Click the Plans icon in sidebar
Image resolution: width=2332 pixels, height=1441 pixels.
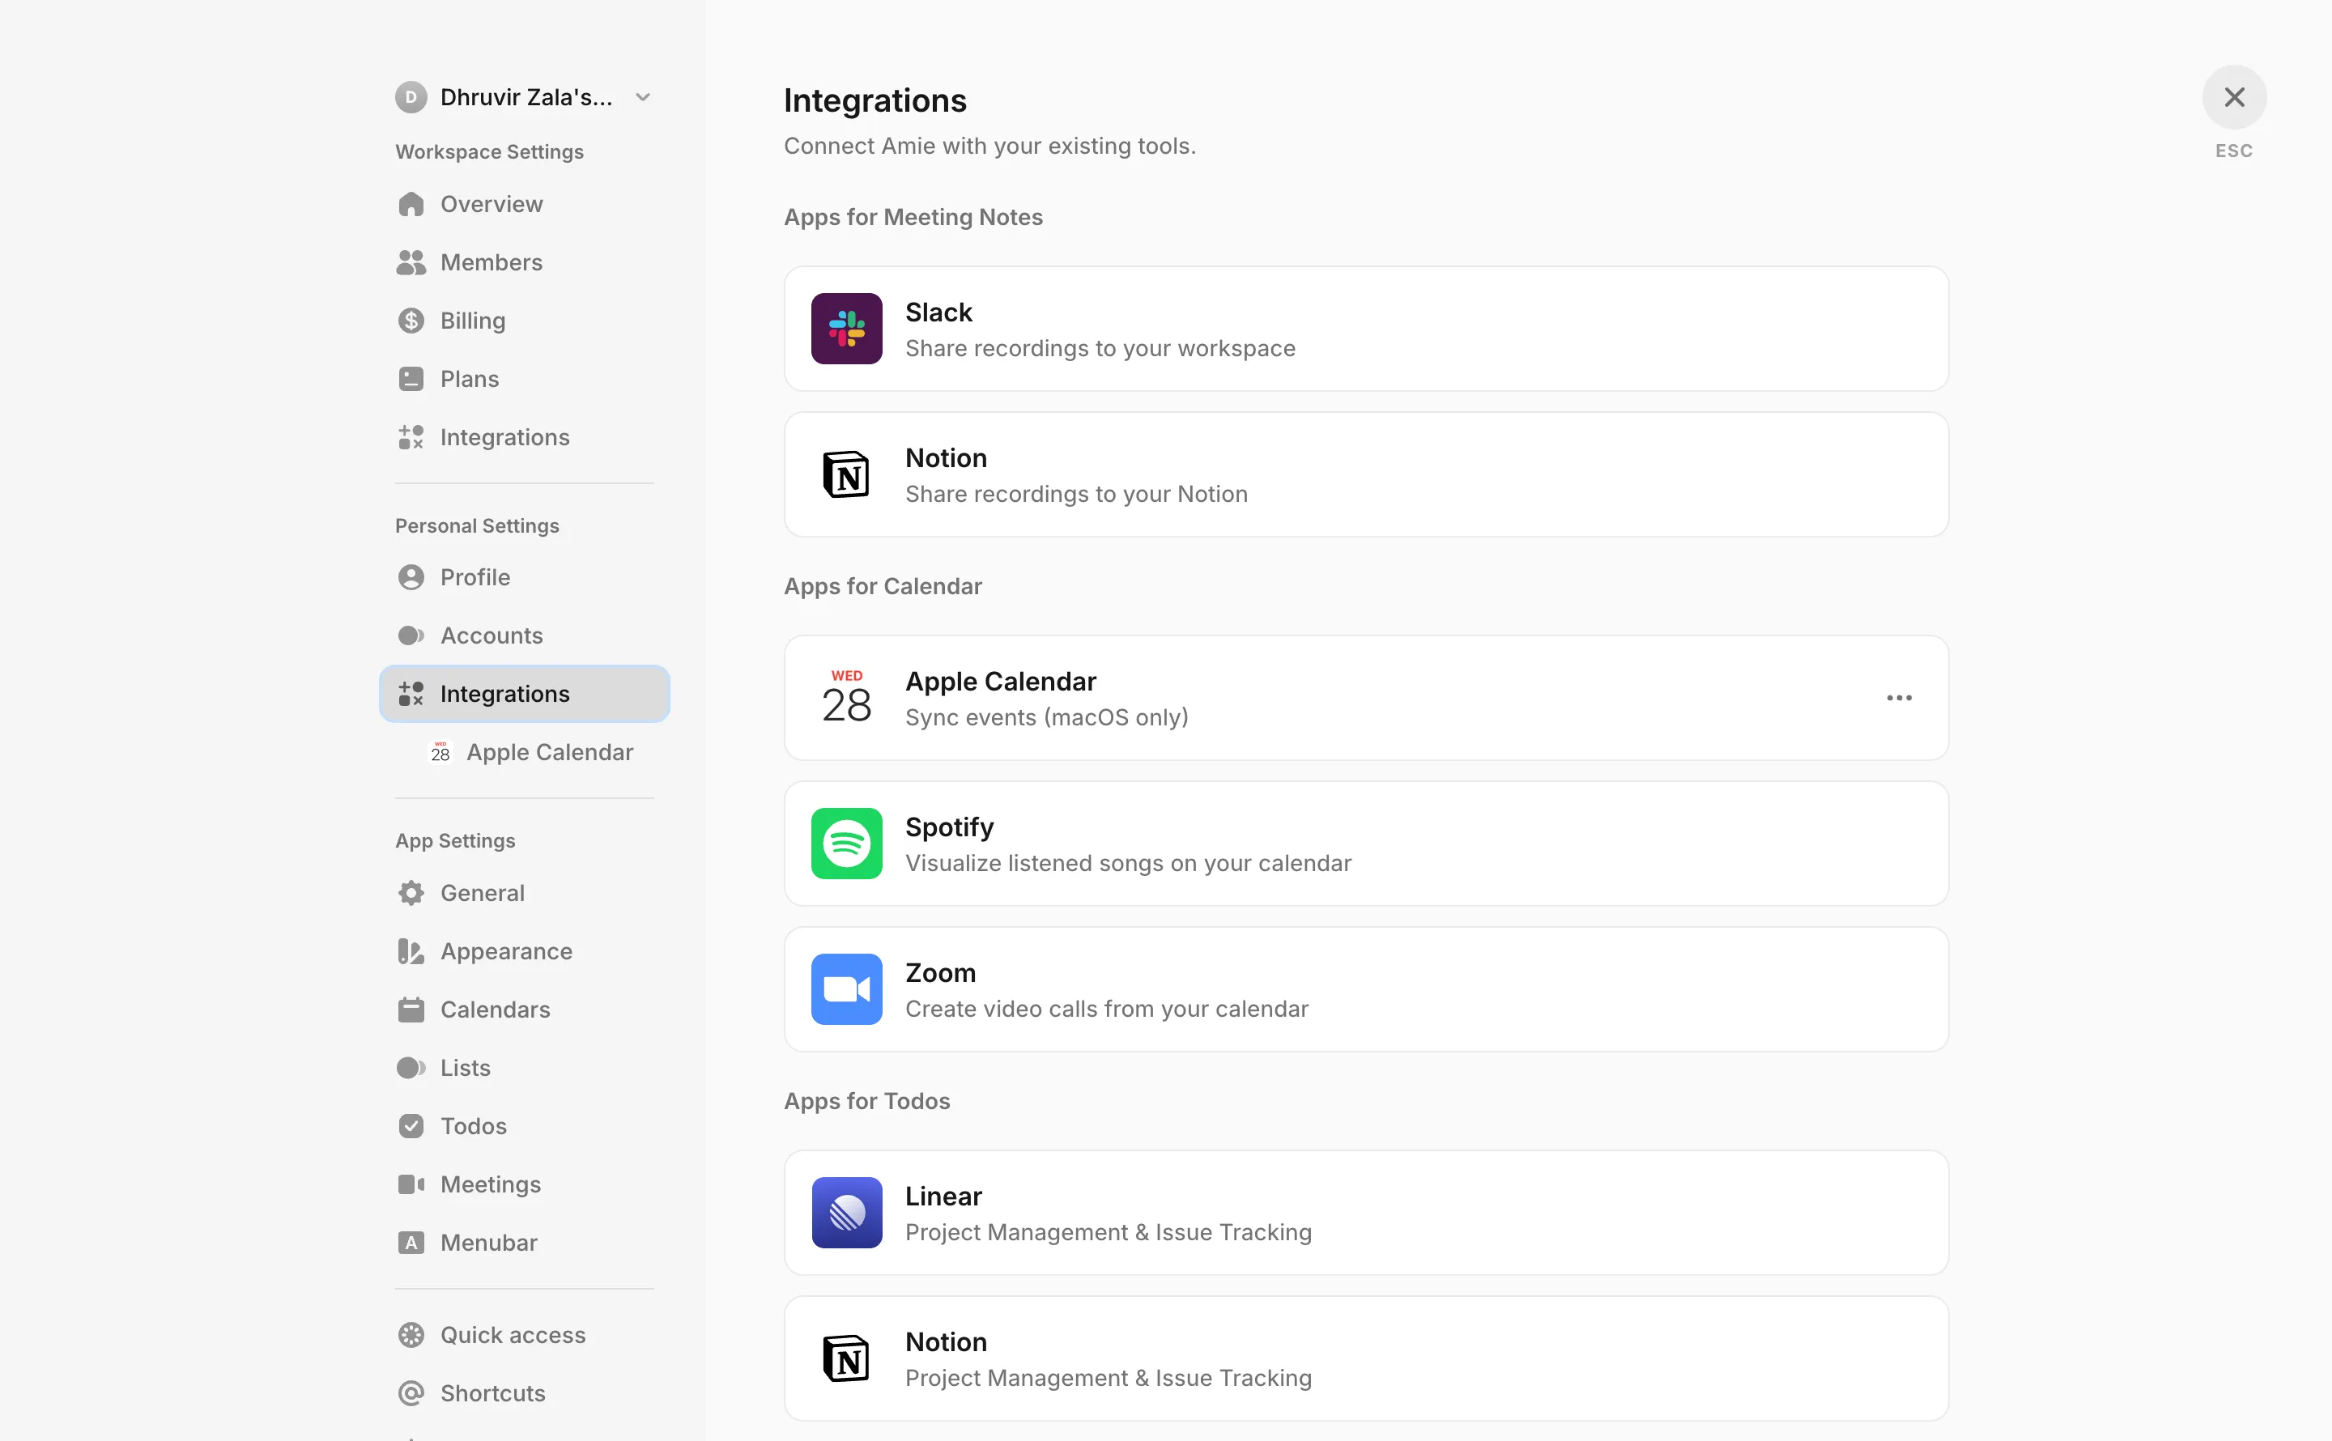[x=411, y=378]
